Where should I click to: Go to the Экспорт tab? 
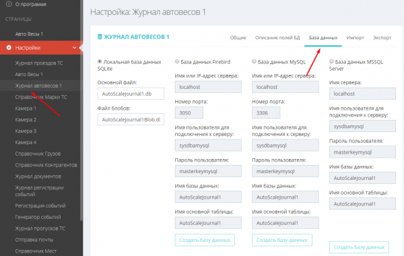coord(382,38)
